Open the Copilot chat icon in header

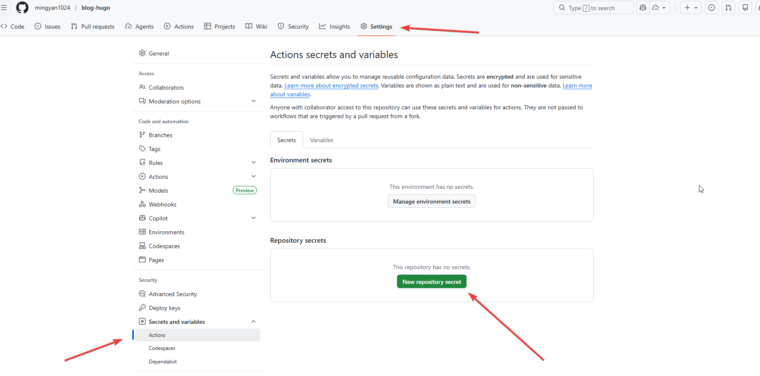pyautogui.click(x=643, y=8)
